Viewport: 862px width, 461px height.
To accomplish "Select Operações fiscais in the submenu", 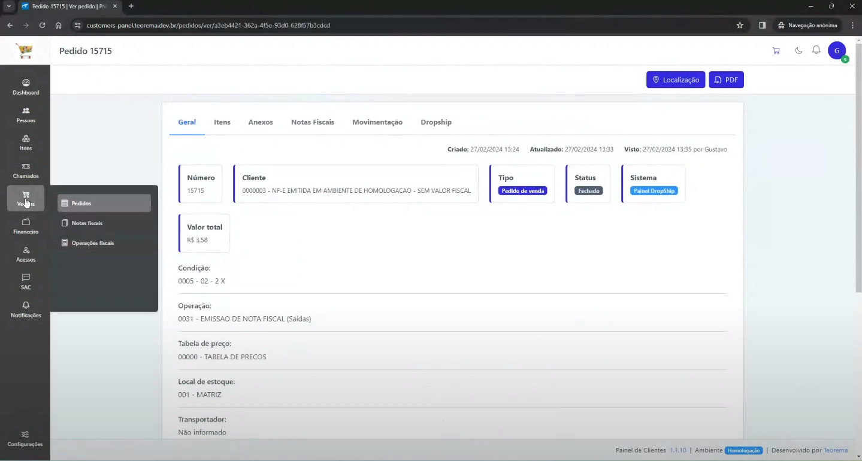I will tap(104, 243).
